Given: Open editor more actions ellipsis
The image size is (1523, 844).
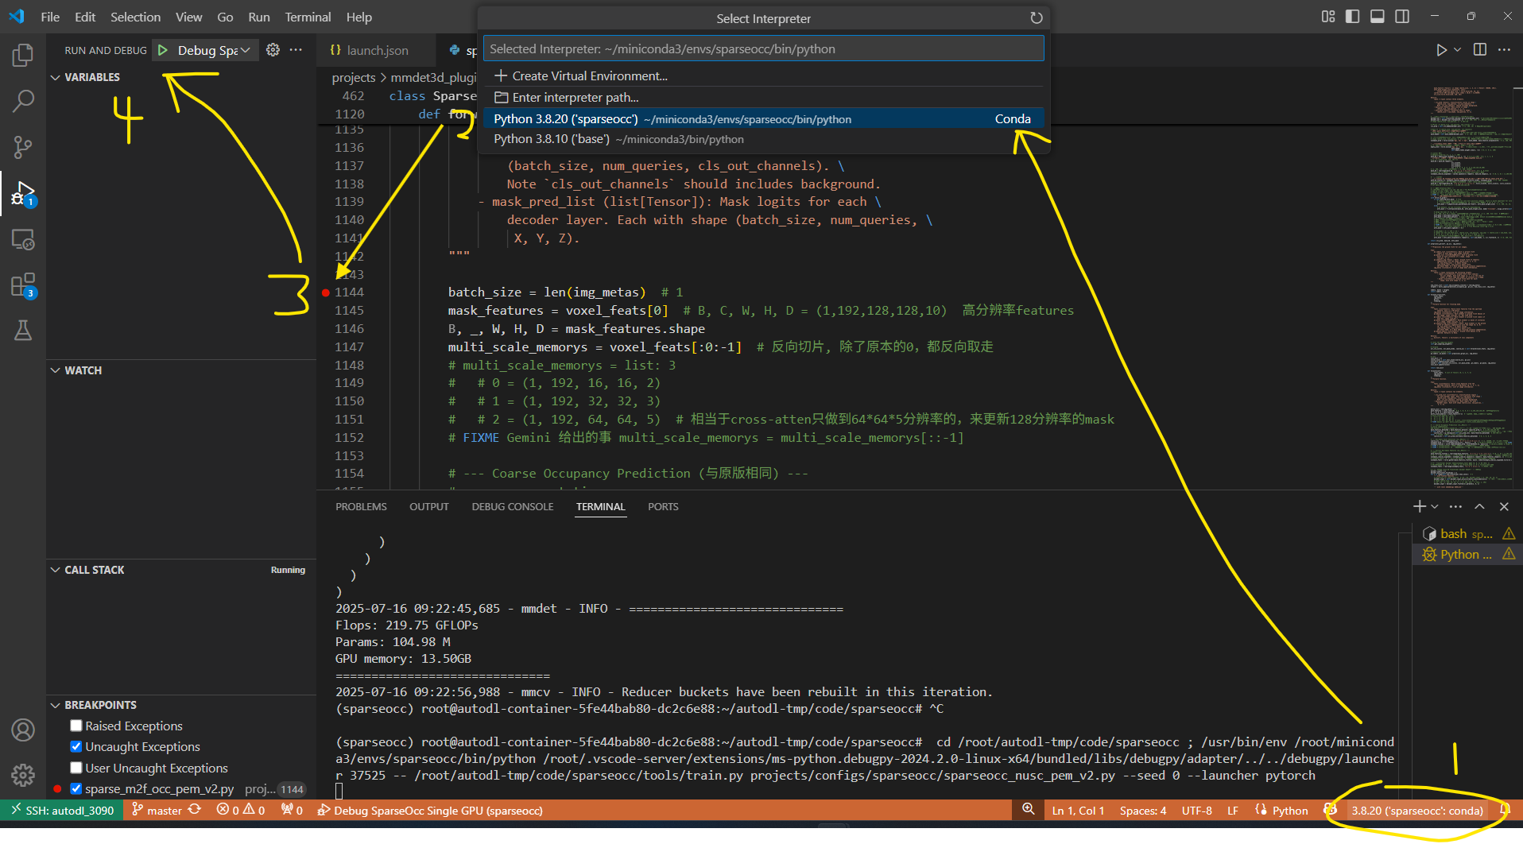Looking at the screenshot, I should 1504,49.
